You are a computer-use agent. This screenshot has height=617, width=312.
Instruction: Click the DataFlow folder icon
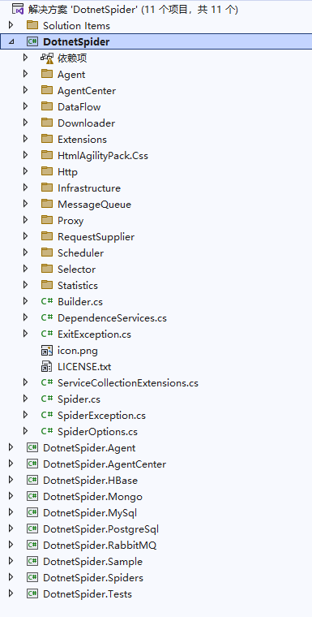(x=47, y=106)
